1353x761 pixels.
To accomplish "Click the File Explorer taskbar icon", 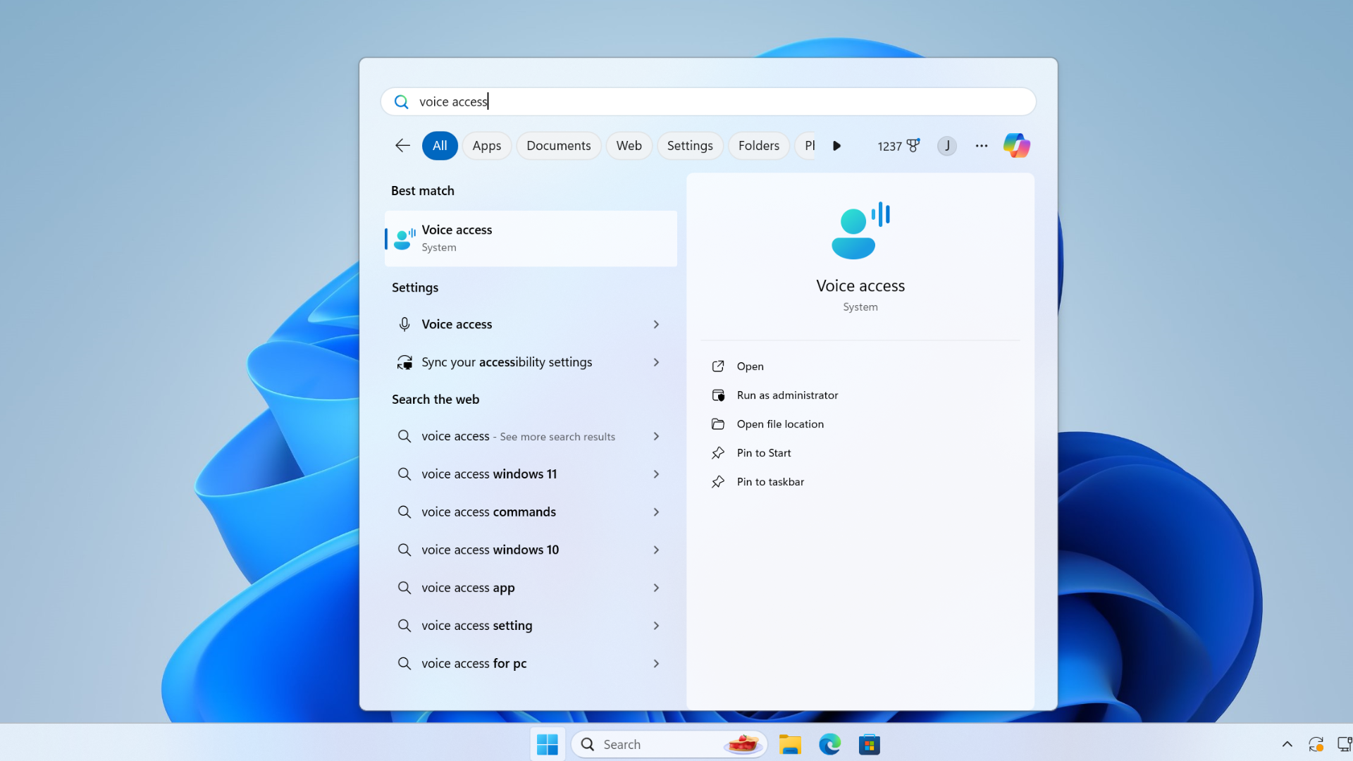I will [789, 743].
